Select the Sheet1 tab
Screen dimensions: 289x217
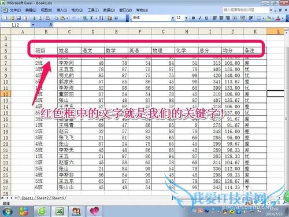[27, 198]
